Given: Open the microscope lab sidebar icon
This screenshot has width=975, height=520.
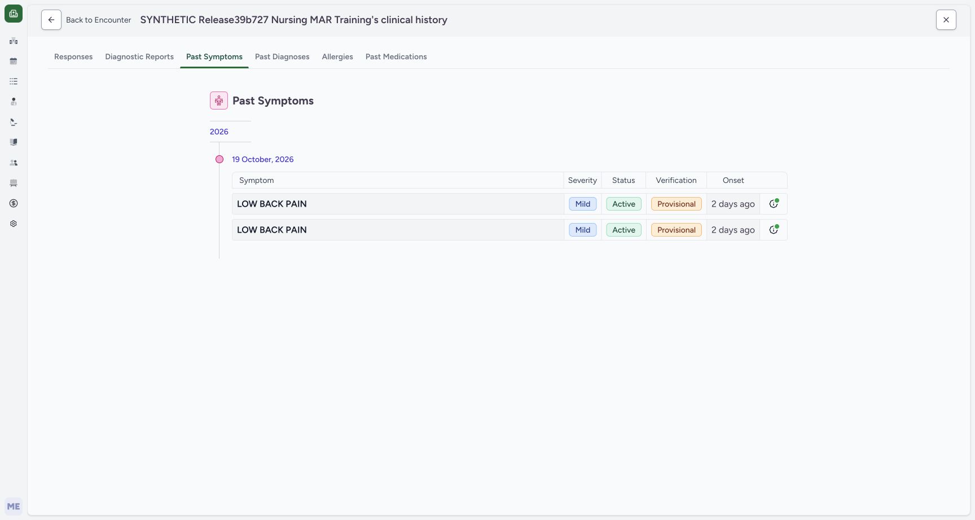Looking at the screenshot, I should coord(14,122).
